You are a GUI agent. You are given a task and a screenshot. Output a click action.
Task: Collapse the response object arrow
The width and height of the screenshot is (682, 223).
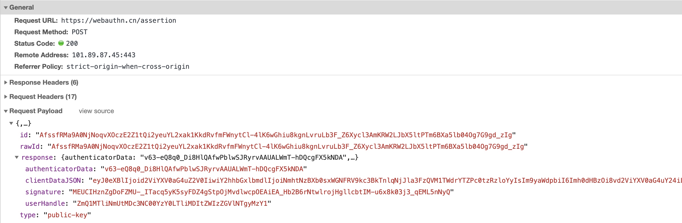[x=16, y=157]
